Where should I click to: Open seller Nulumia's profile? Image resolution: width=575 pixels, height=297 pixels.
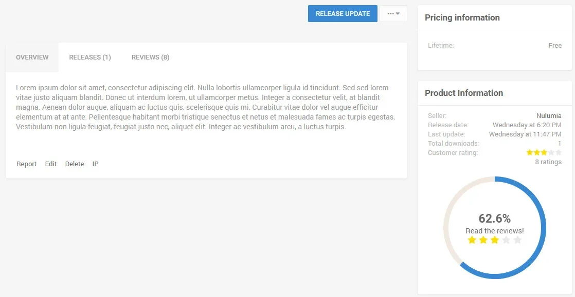549,116
